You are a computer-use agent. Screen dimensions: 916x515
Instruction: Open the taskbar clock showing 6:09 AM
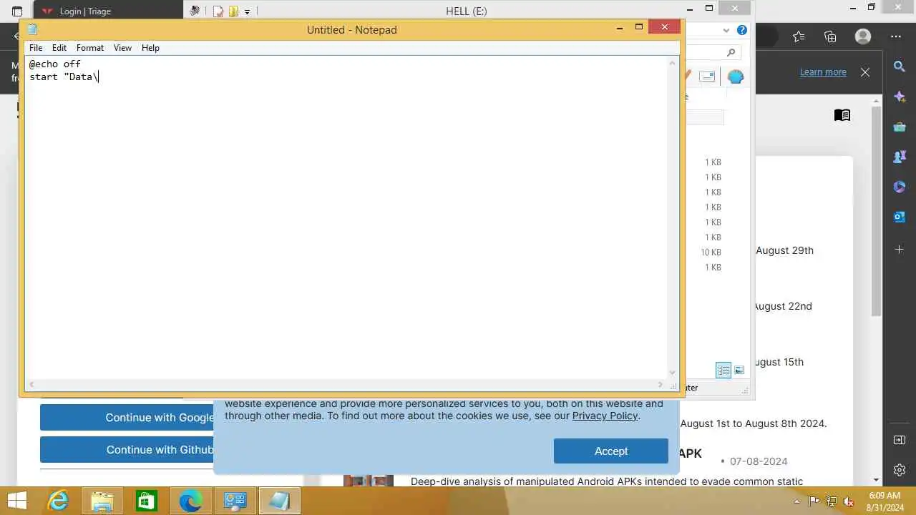[x=885, y=501]
